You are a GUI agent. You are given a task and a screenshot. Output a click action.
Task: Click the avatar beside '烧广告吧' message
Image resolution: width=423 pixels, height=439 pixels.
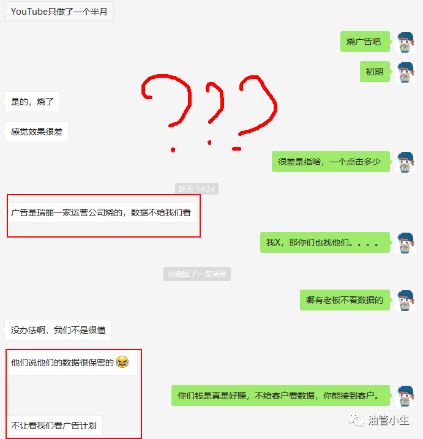(406, 42)
